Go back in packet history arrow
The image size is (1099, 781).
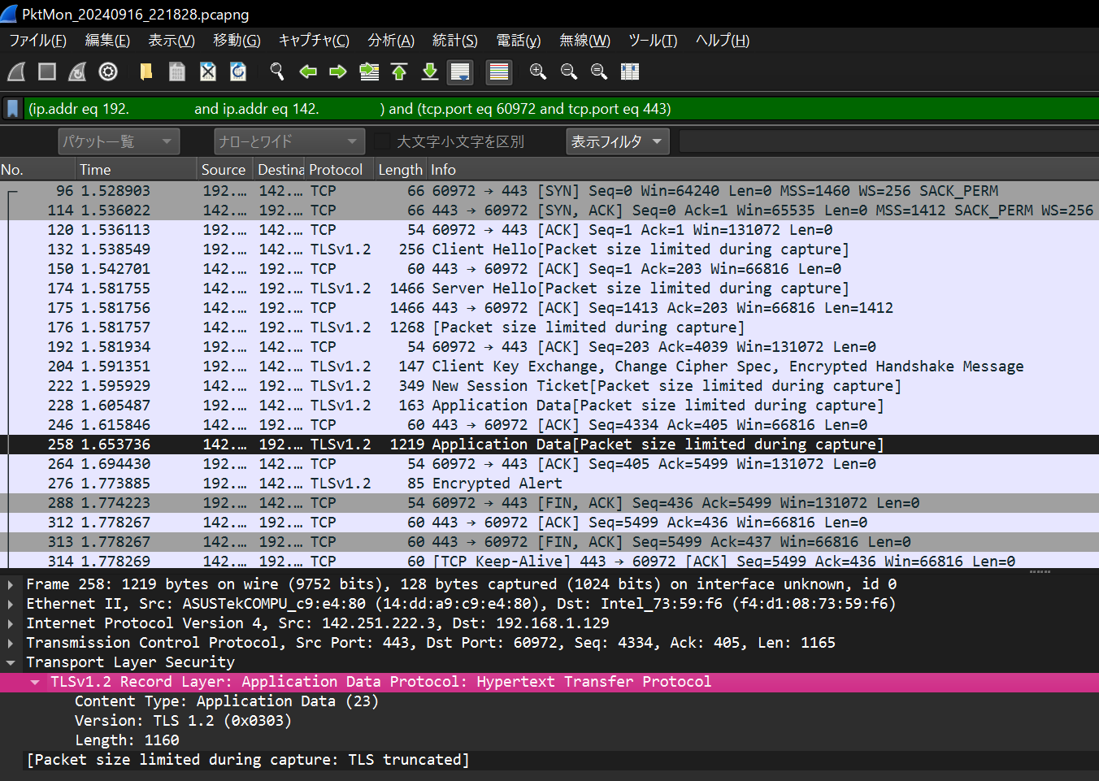(308, 72)
